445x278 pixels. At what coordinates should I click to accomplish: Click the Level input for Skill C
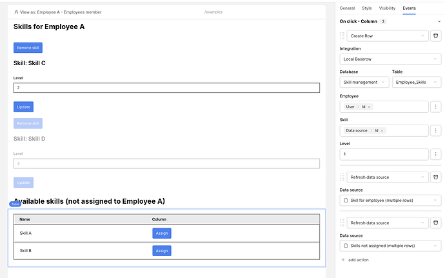point(166,88)
